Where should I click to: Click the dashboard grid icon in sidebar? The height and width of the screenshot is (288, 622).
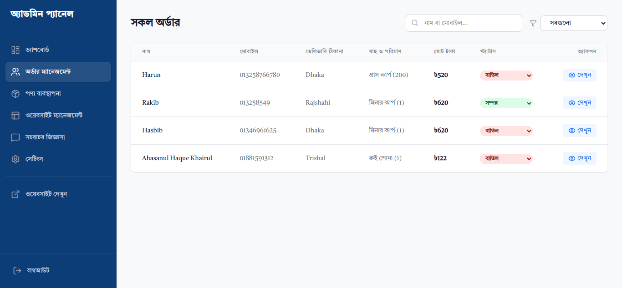15,50
